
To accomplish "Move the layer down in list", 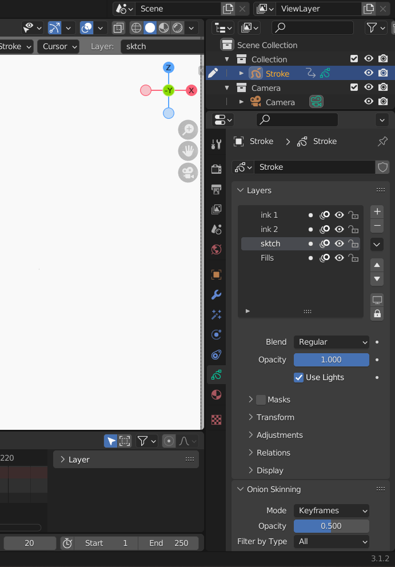I will 377,279.
